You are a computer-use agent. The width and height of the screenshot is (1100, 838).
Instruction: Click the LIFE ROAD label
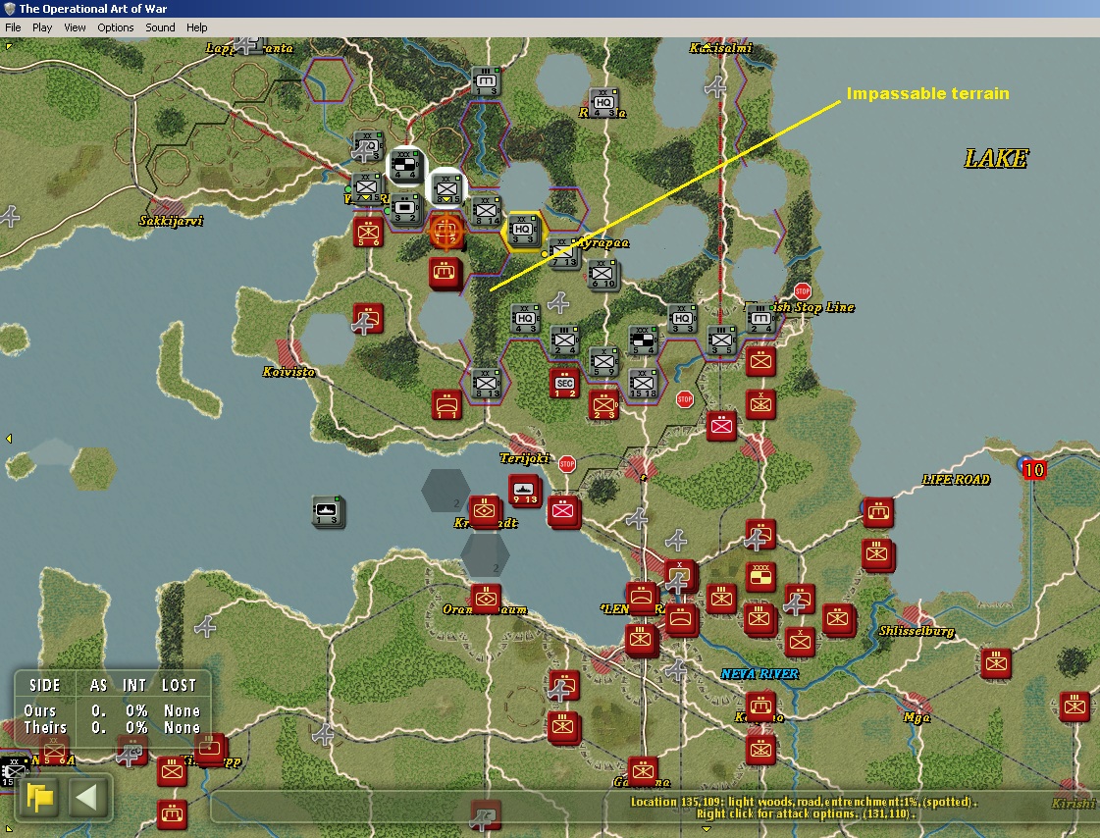(x=956, y=480)
